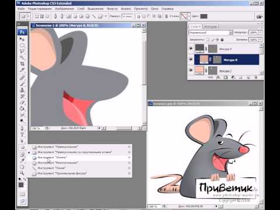Choose Shape Layers mode in options bar

pos(37,16)
